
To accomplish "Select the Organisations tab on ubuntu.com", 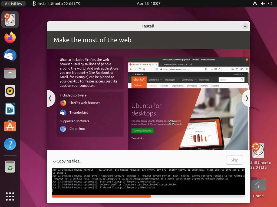I will 177,86.
